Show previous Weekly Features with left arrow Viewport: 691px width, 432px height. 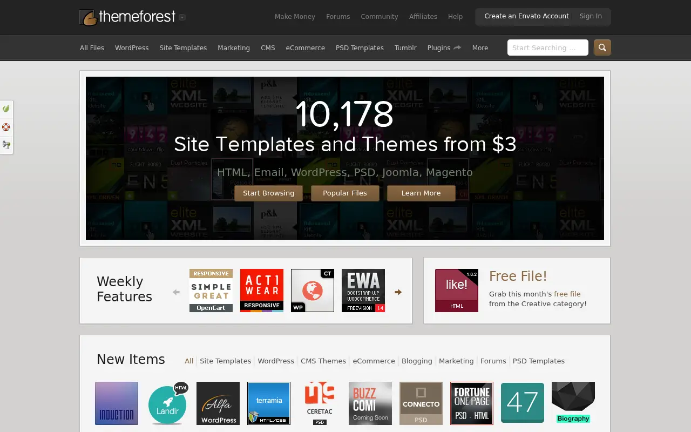176,292
